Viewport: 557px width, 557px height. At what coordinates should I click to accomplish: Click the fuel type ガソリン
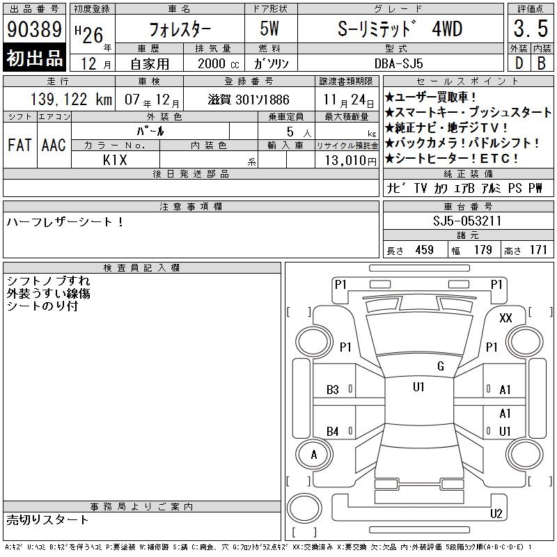click(271, 64)
